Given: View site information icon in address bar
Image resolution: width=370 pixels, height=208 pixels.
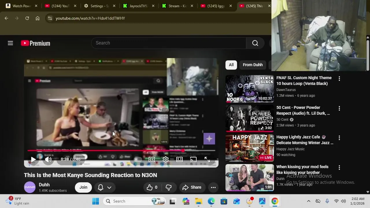Looking at the screenshot, I should tap(50, 18).
